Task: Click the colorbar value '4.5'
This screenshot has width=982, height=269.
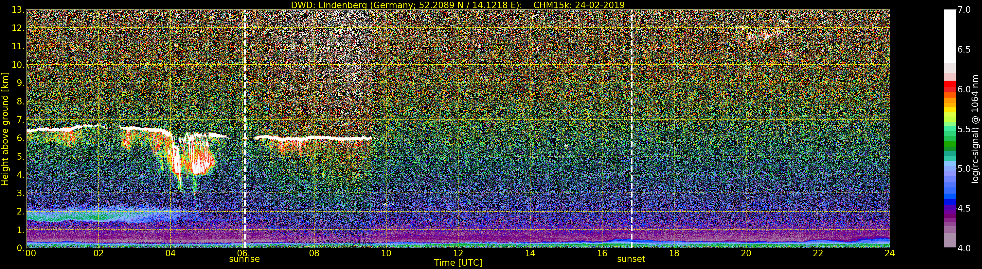Action: coord(964,209)
